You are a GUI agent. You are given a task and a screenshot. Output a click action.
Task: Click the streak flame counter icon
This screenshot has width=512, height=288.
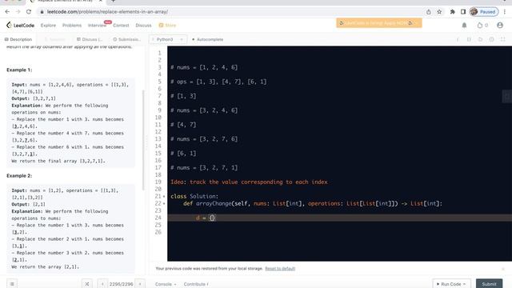pos(482,25)
